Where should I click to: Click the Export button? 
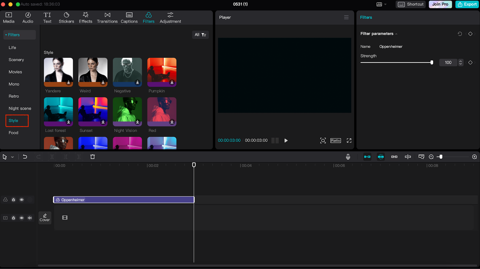pos(466,5)
